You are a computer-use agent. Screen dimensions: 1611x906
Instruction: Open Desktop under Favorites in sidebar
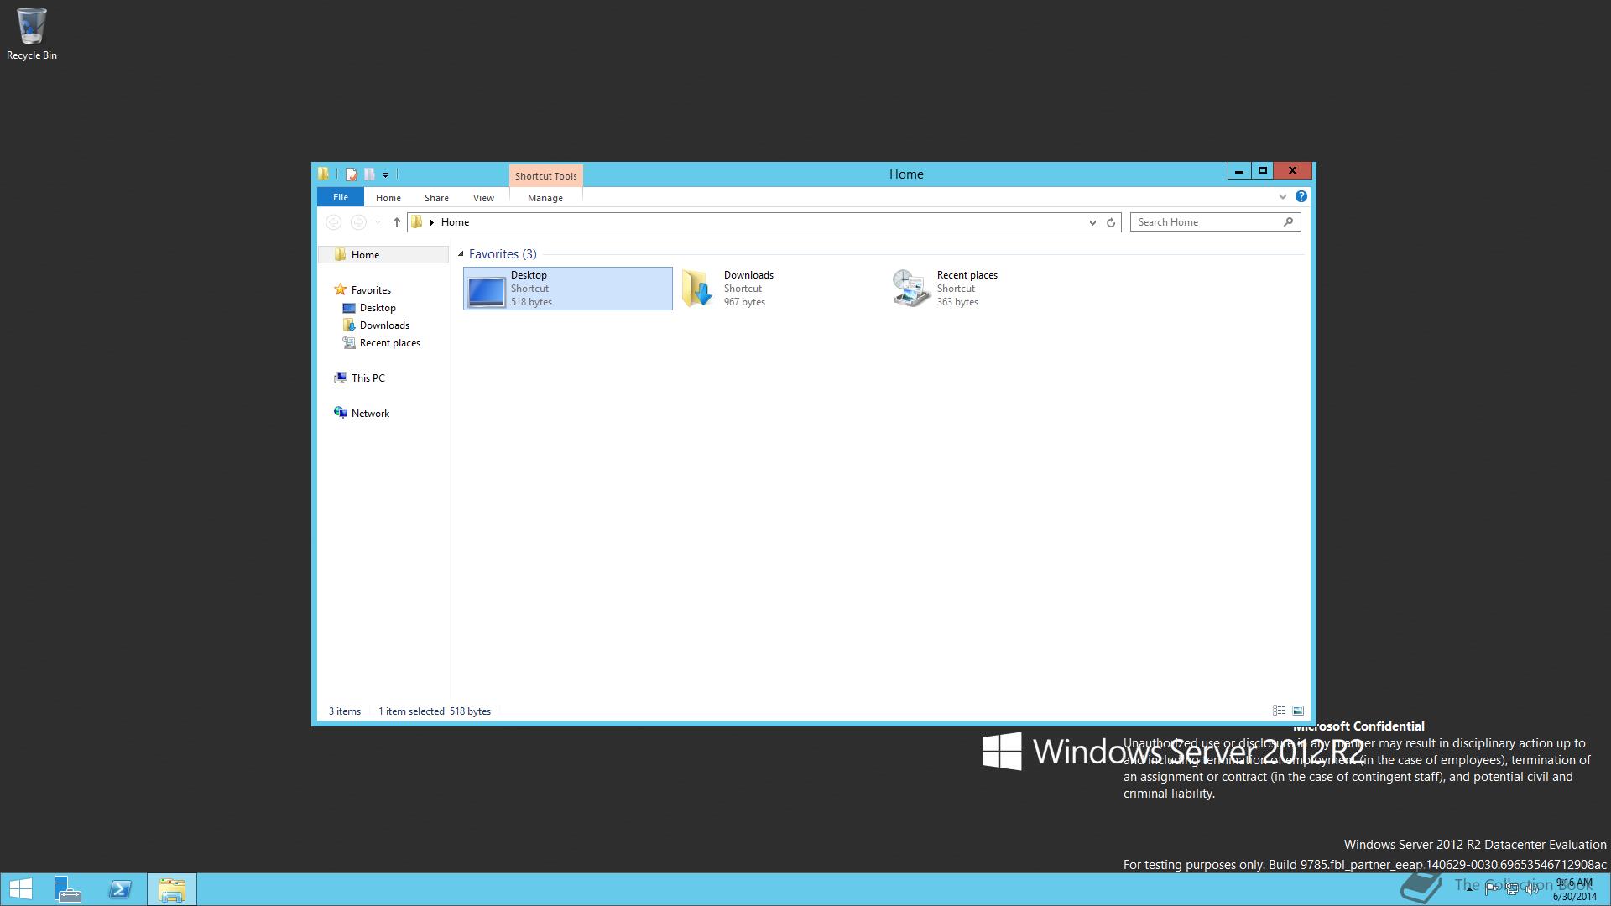coord(378,308)
